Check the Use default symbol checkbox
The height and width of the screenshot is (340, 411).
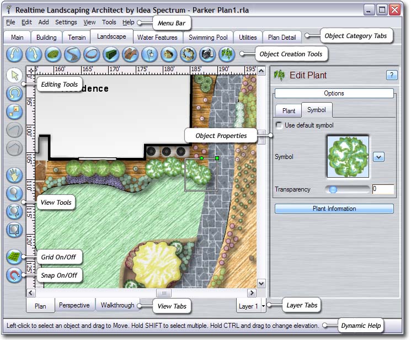(279, 125)
